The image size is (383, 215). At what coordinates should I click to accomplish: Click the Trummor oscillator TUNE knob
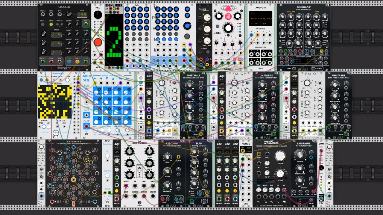pyautogui.click(x=282, y=16)
